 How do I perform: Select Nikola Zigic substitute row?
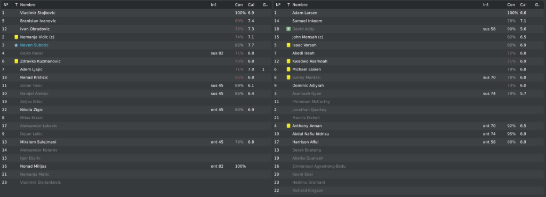(136, 109)
